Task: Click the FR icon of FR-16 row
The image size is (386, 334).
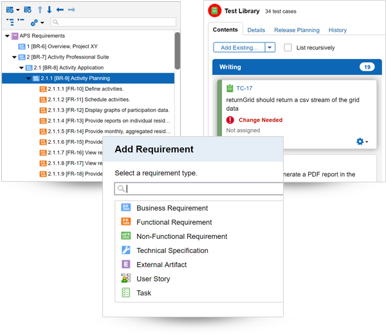Action: tap(43, 153)
